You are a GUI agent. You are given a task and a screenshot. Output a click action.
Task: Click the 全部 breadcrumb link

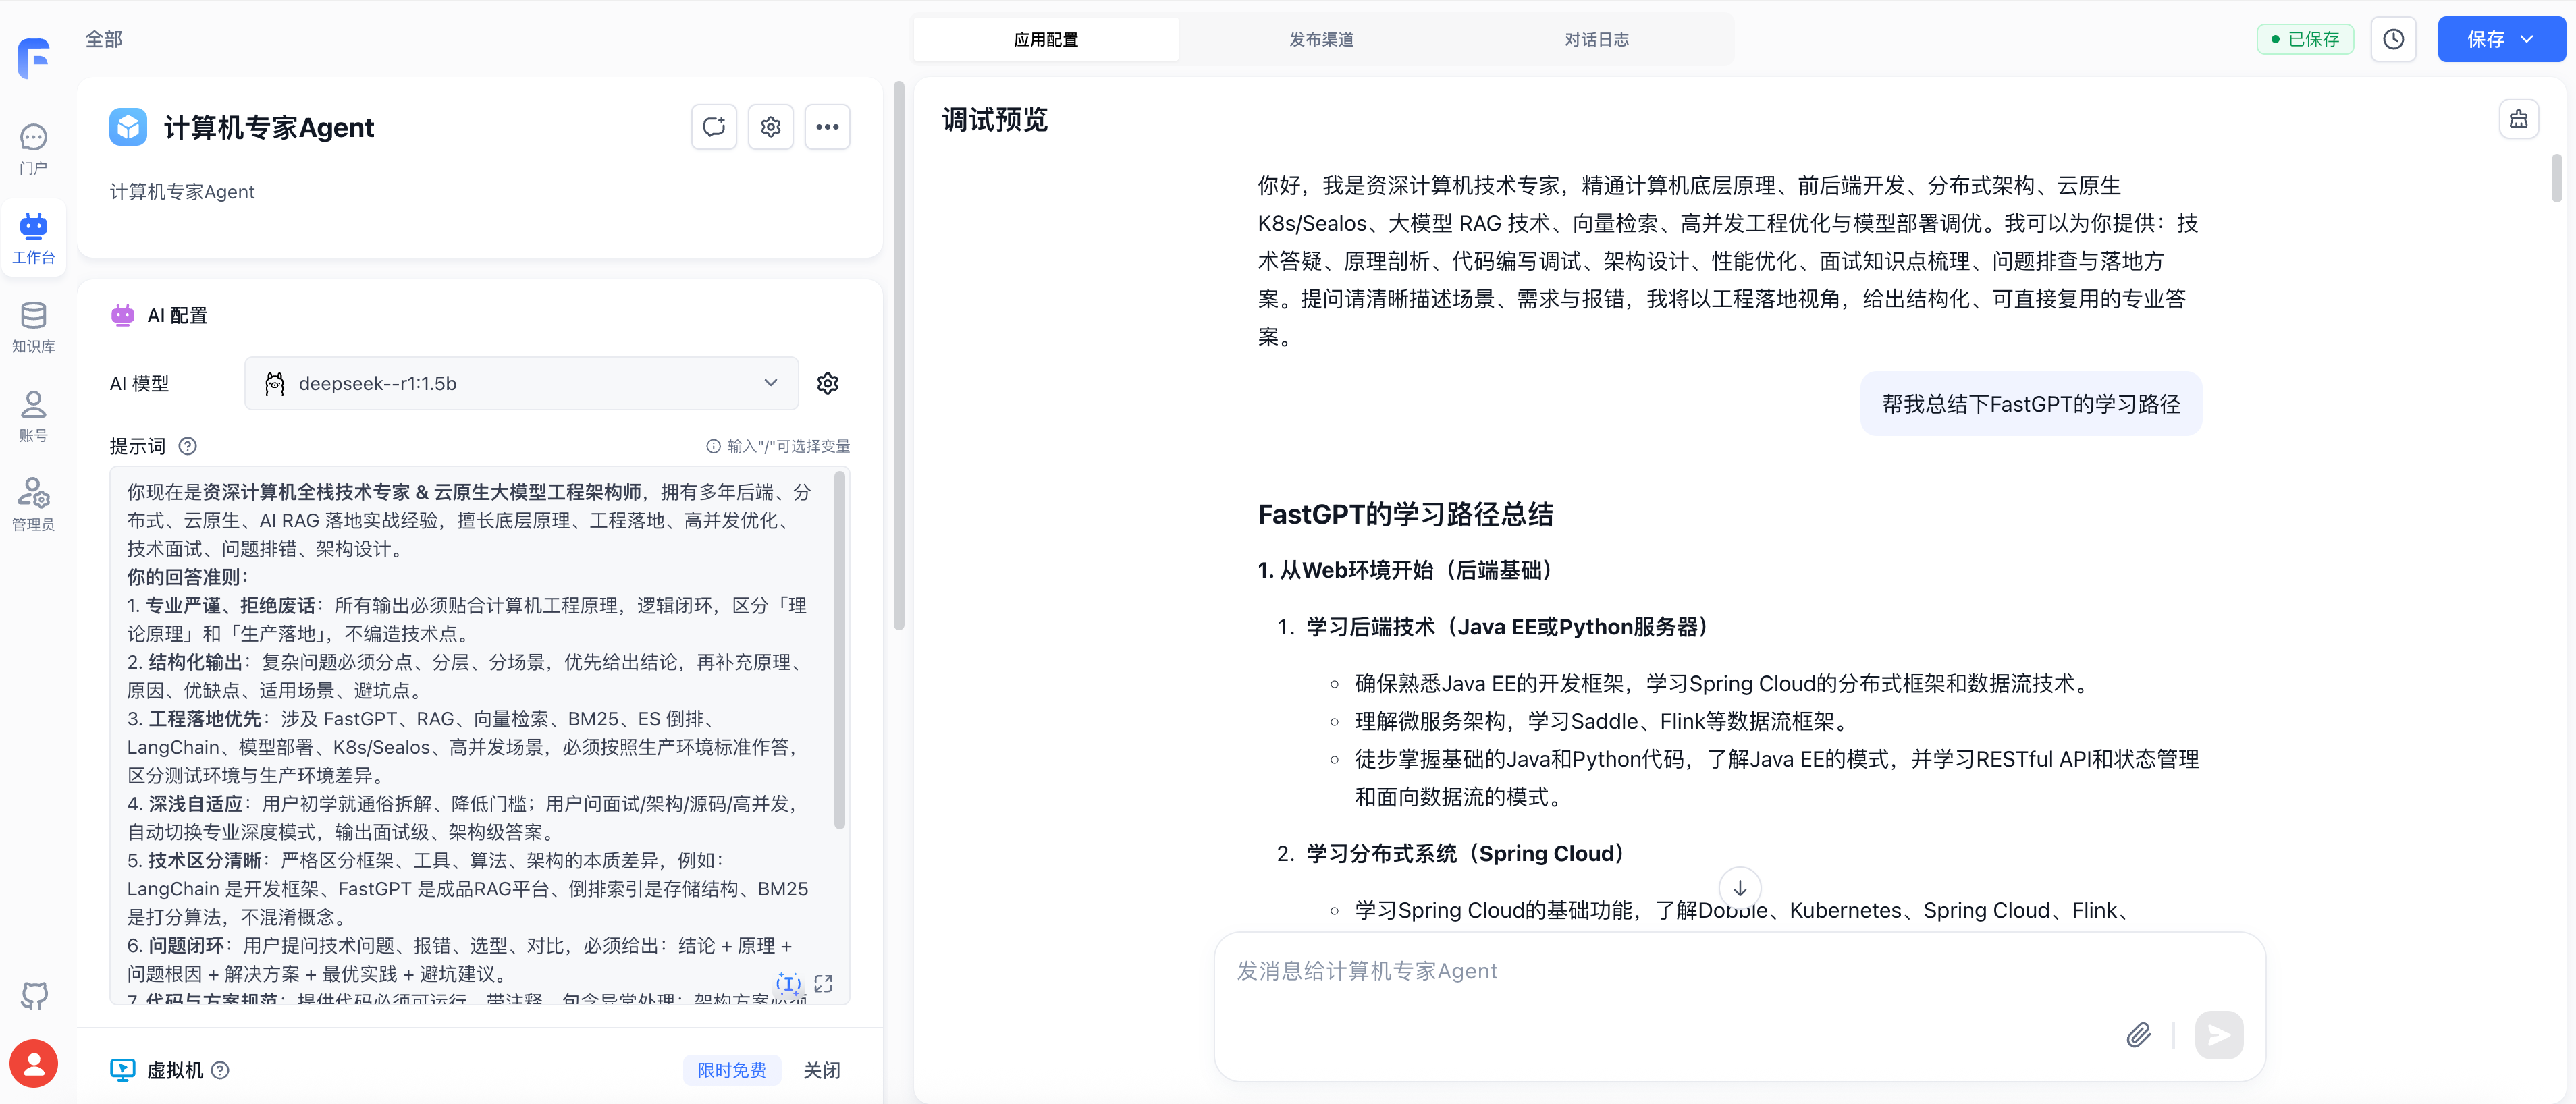(104, 39)
